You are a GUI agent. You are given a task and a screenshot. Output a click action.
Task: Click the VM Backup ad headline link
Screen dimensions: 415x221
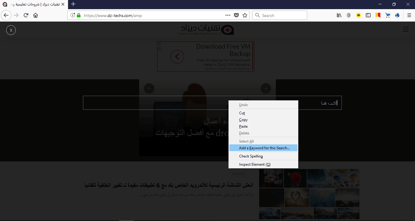coord(224,50)
